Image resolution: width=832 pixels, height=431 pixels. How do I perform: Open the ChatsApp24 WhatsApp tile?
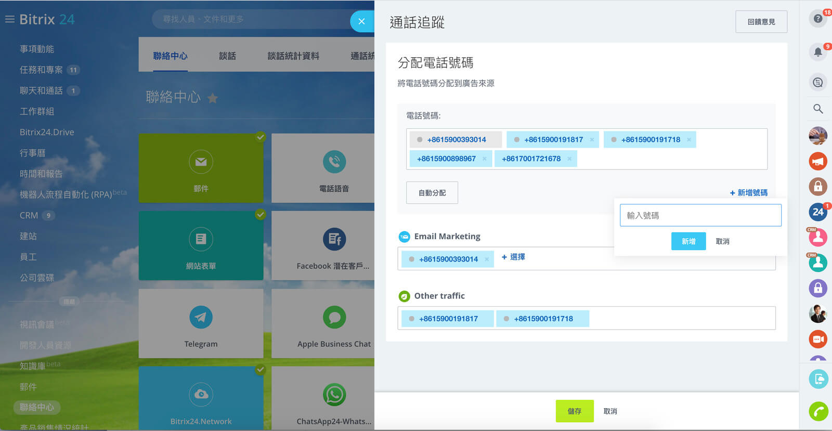tap(323, 398)
